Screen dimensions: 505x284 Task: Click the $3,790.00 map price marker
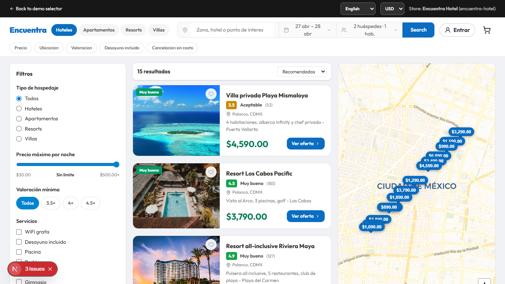pos(406,190)
